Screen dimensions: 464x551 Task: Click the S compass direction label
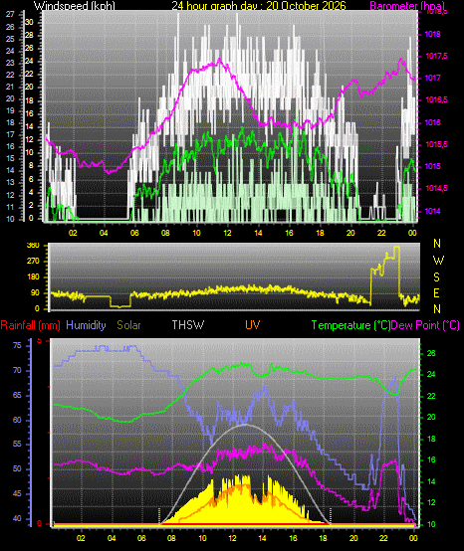point(436,277)
